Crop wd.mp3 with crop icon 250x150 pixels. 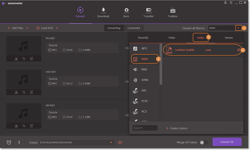24,92
